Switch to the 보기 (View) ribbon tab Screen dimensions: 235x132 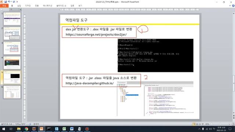coord(80,6)
